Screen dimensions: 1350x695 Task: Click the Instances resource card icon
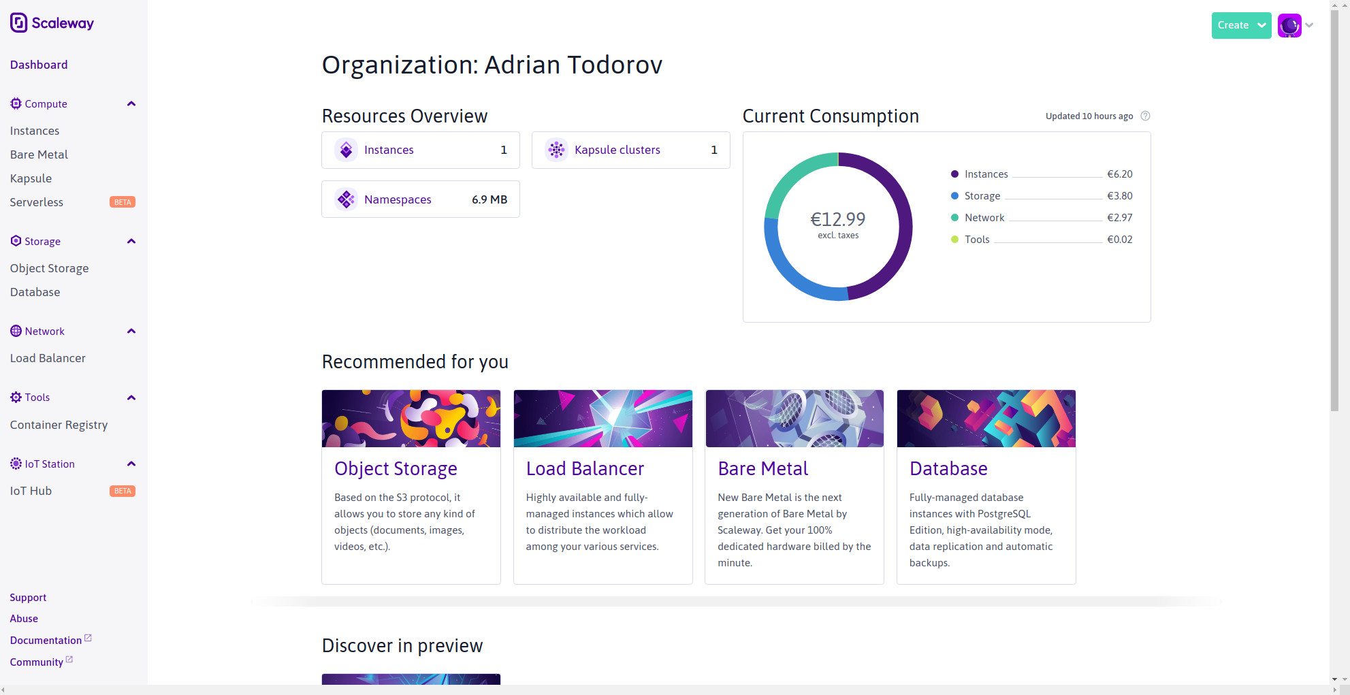[x=346, y=150]
